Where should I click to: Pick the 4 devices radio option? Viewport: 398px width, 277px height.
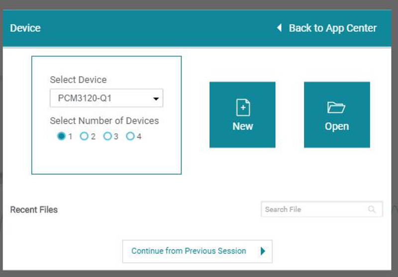pos(130,136)
